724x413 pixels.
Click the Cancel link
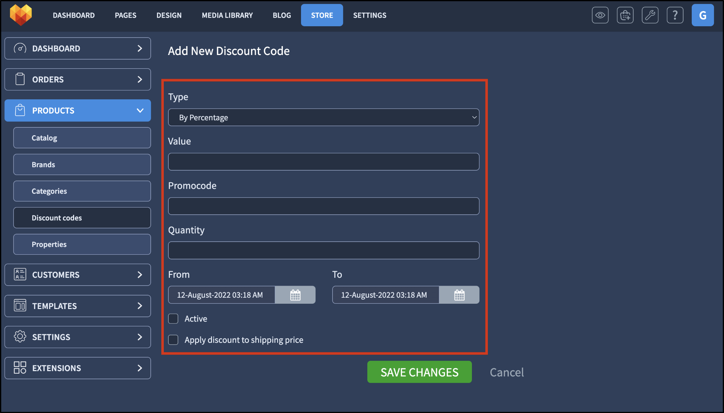(x=507, y=372)
